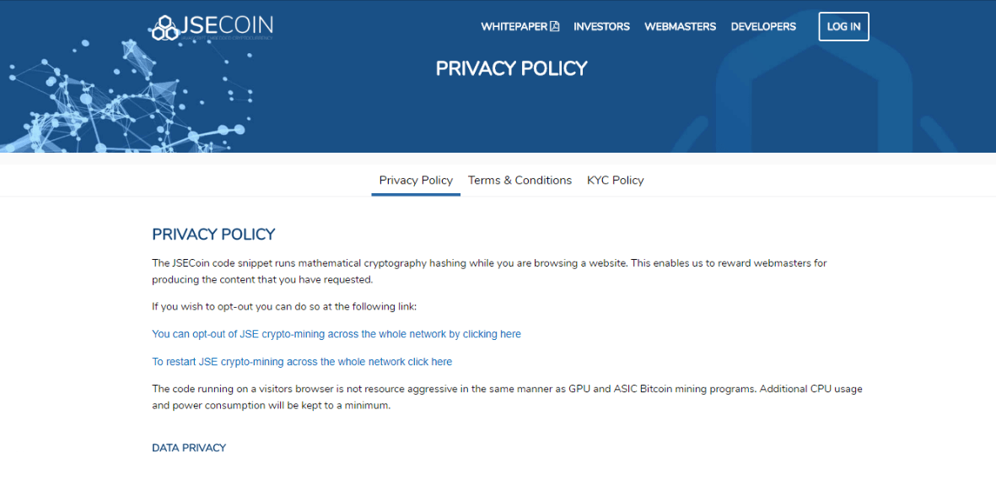Click the paragraph starting 'The JSECoin code snippet'

(x=489, y=271)
